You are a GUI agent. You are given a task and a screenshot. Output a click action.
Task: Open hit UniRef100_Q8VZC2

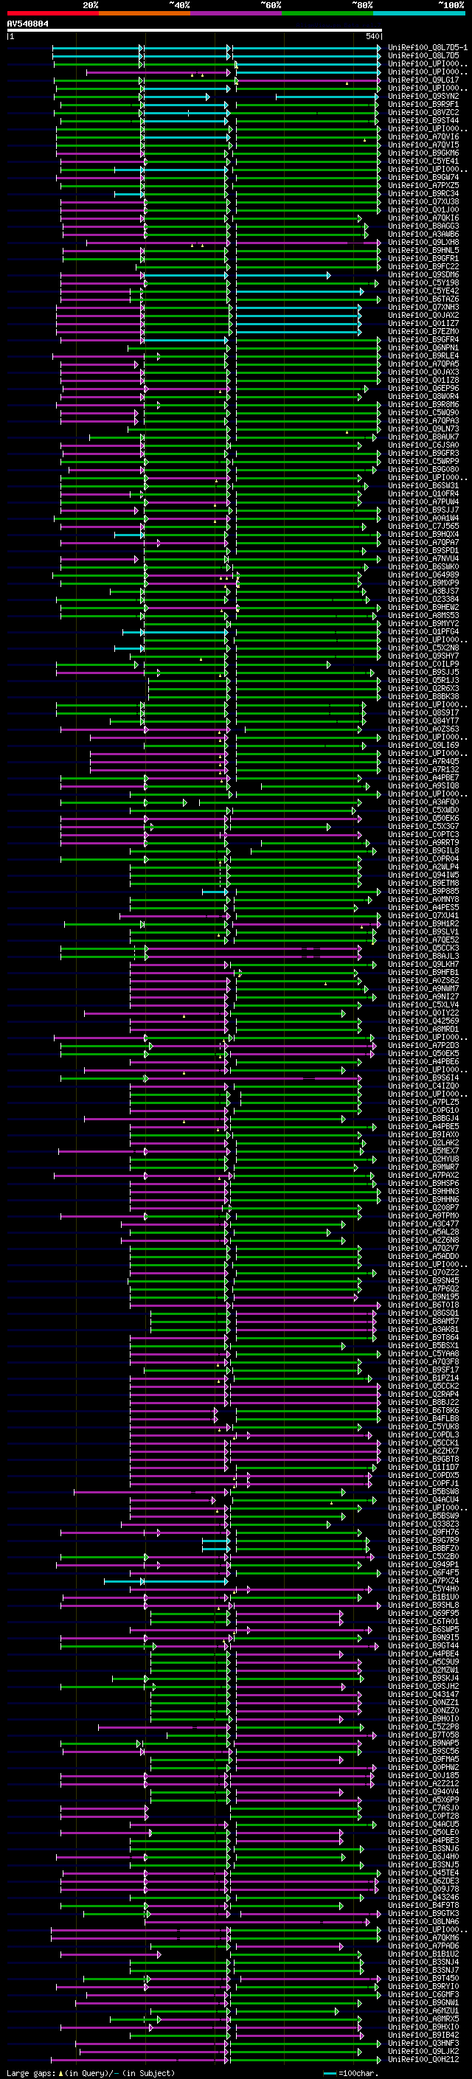coord(423,112)
